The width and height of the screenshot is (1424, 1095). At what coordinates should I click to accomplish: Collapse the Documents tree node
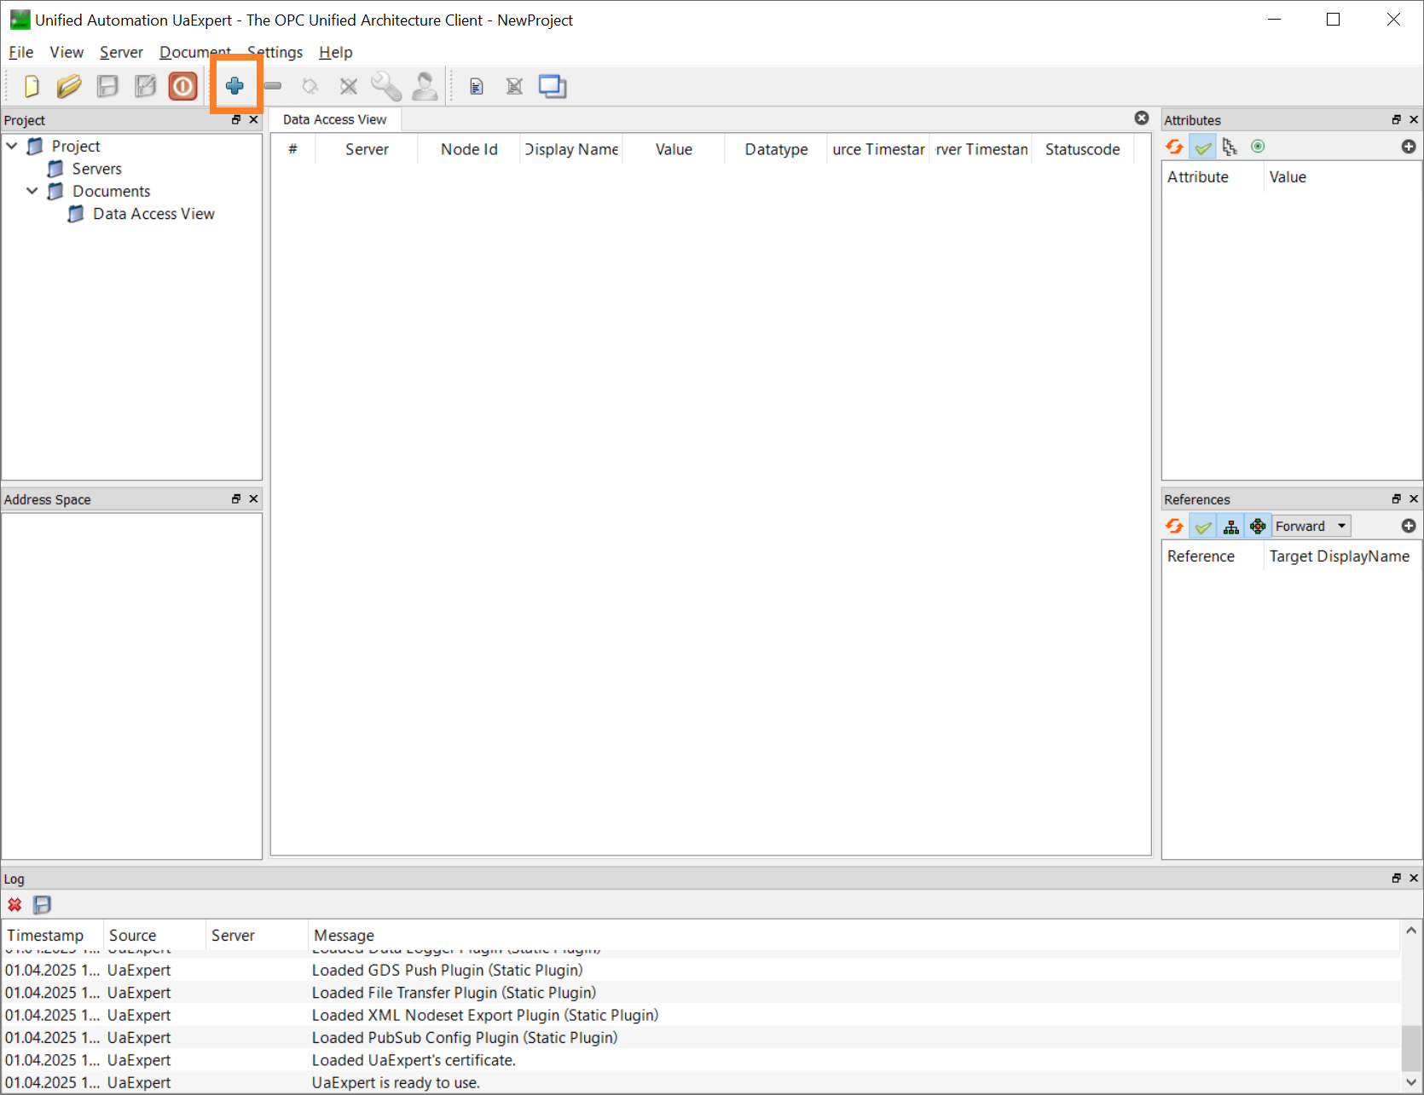coord(32,191)
